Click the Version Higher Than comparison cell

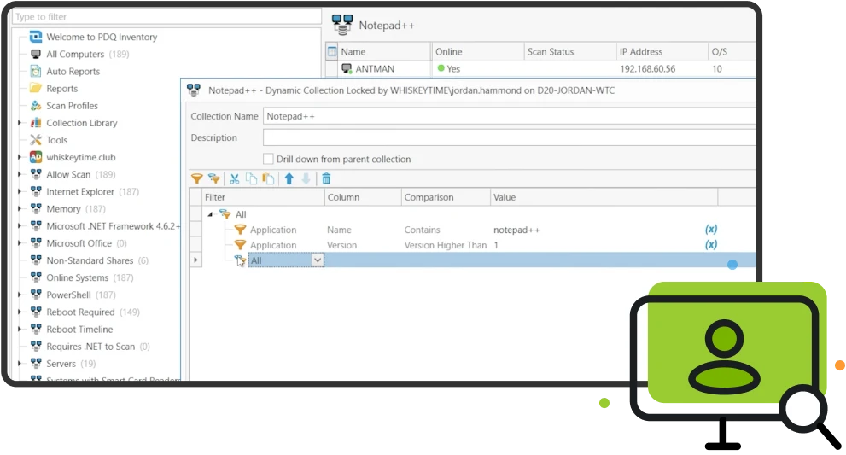(x=446, y=244)
